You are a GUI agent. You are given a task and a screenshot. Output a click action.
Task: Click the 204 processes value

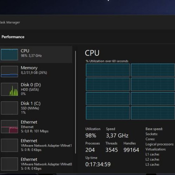pyautogui.click(x=90, y=150)
